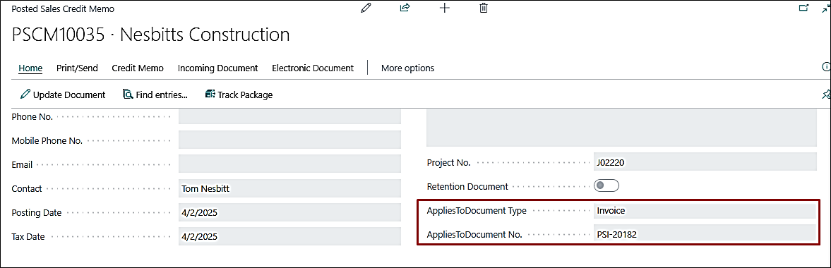Open the Incoming Document menu
Image resolution: width=831 pixels, height=268 pixels.
218,68
